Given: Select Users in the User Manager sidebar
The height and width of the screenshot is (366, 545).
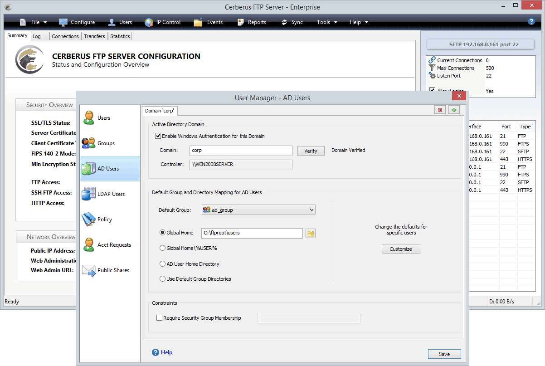Looking at the screenshot, I should pyautogui.click(x=110, y=118).
